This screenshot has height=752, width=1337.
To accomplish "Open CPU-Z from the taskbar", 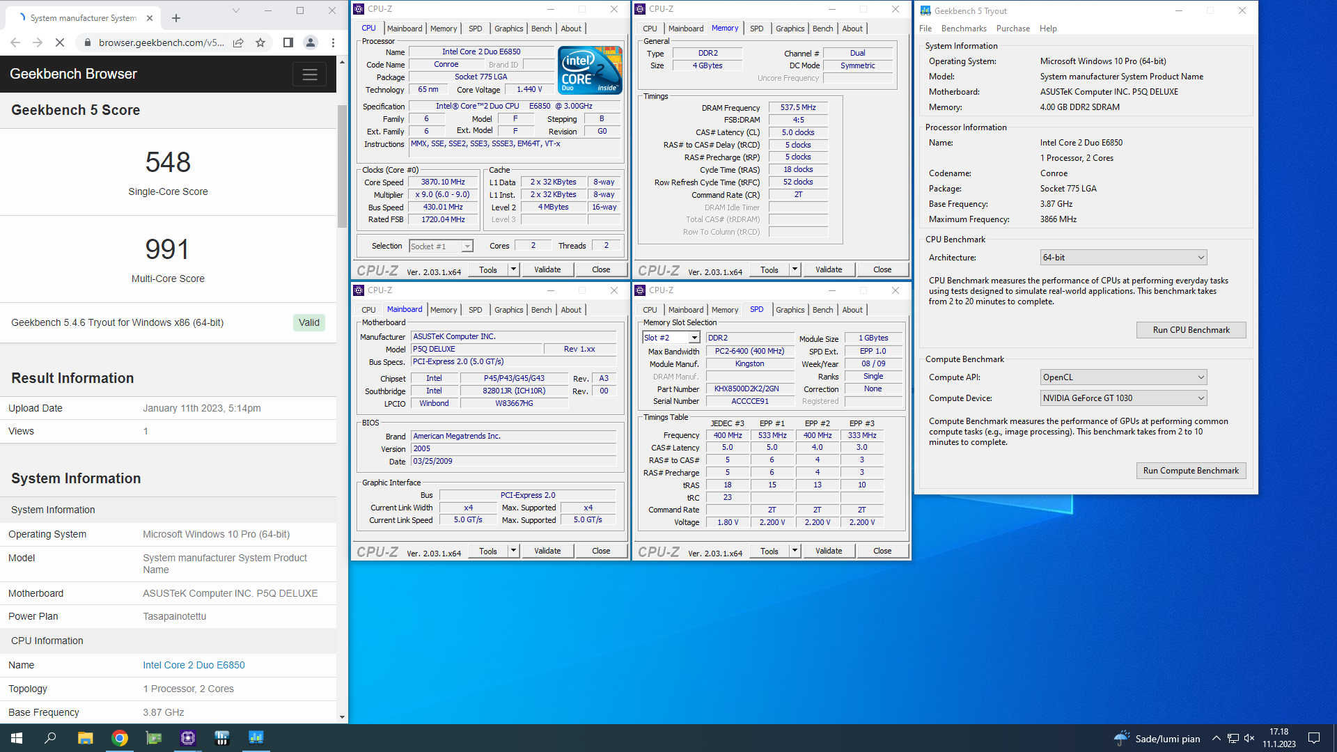I will coord(188,738).
